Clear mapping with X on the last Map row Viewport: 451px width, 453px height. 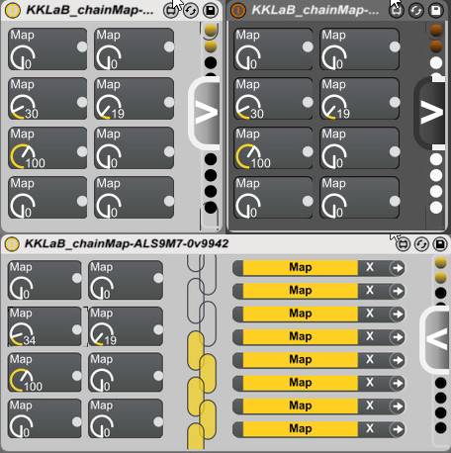click(370, 428)
